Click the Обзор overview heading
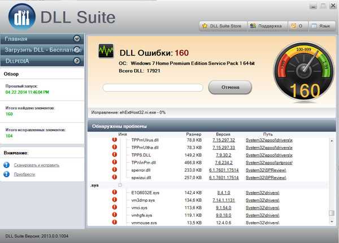Image resolution: width=339 pixels, height=243 pixels. (x=11, y=74)
